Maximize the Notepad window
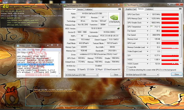The image size is (184, 110). coord(52,45)
